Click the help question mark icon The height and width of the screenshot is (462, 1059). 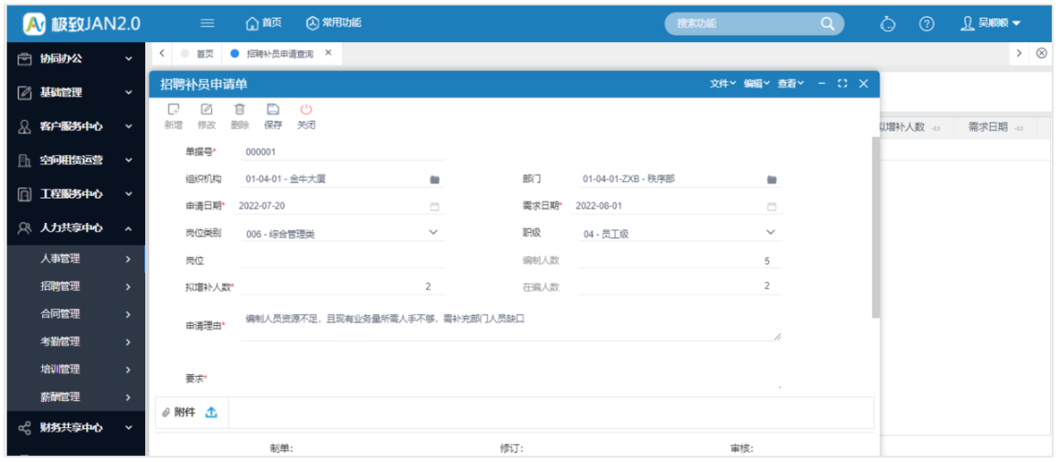point(927,23)
